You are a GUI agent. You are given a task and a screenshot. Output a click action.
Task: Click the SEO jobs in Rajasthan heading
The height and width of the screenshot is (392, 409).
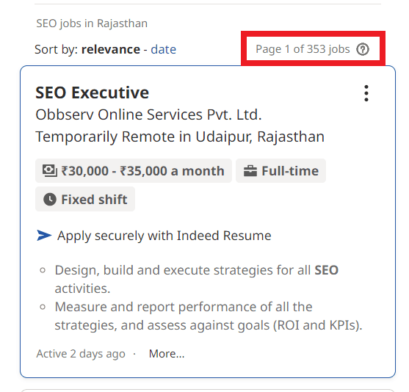[x=92, y=23]
